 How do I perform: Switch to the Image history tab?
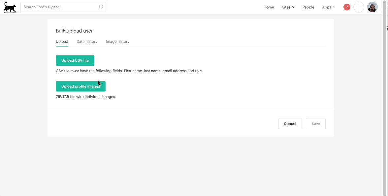pyautogui.click(x=117, y=42)
